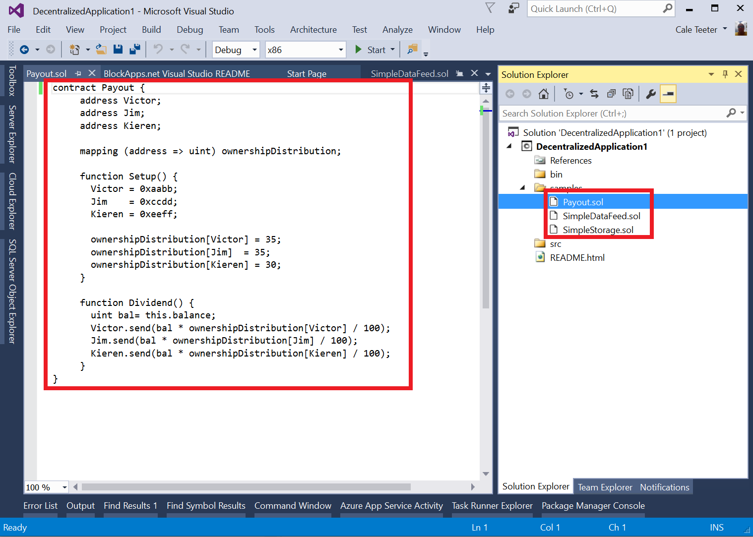Toggle the Preview Selected Items button
Image resolution: width=753 pixels, height=537 pixels.
668,94
